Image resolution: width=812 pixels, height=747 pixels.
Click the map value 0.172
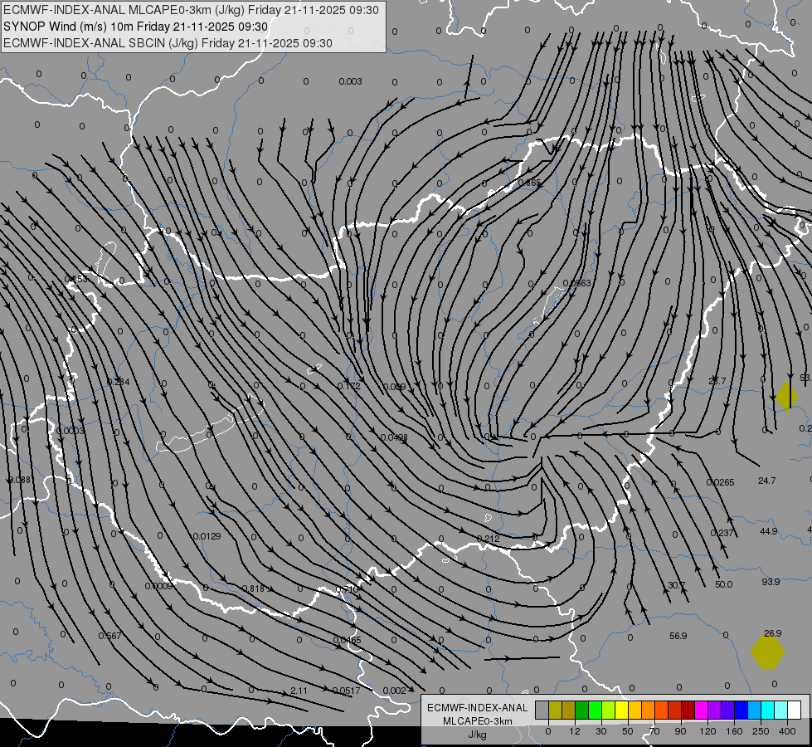[x=348, y=386]
